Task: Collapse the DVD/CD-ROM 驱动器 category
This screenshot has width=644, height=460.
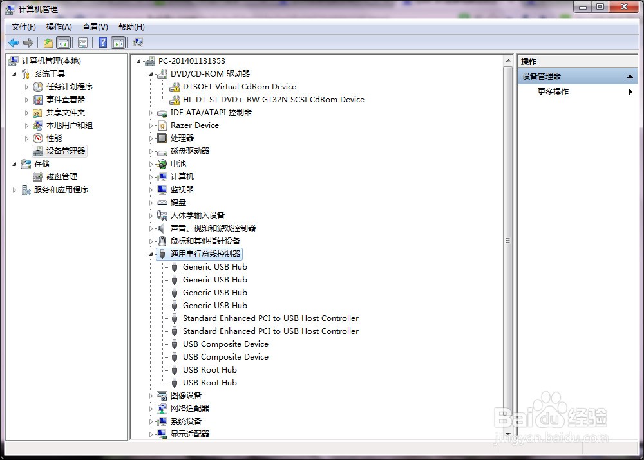Action: coord(151,74)
